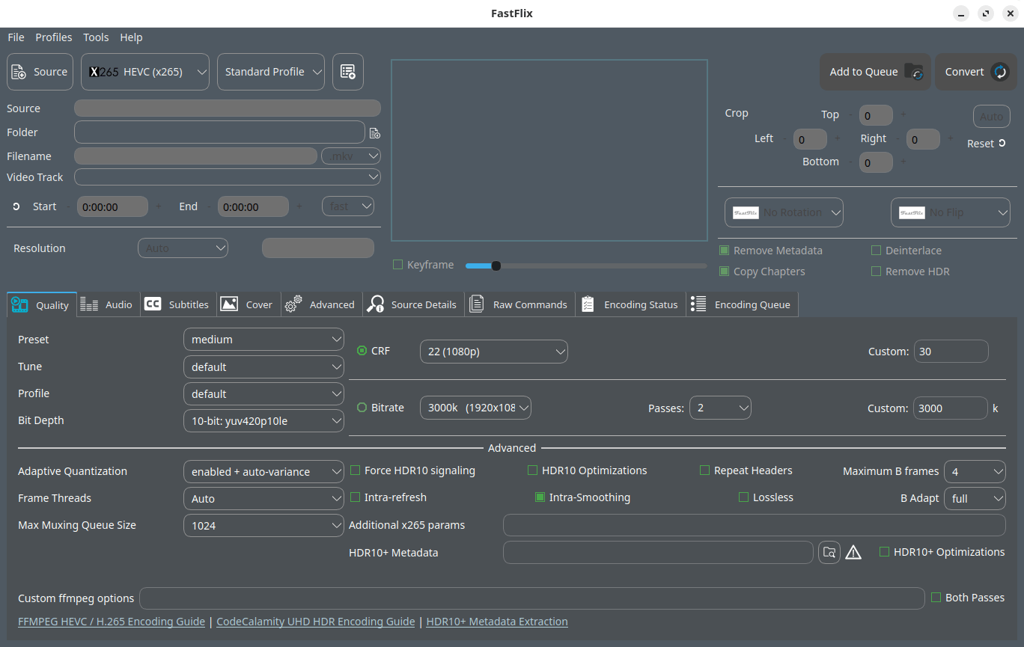Click the crop Auto button
This screenshot has width=1024, height=647.
(992, 117)
